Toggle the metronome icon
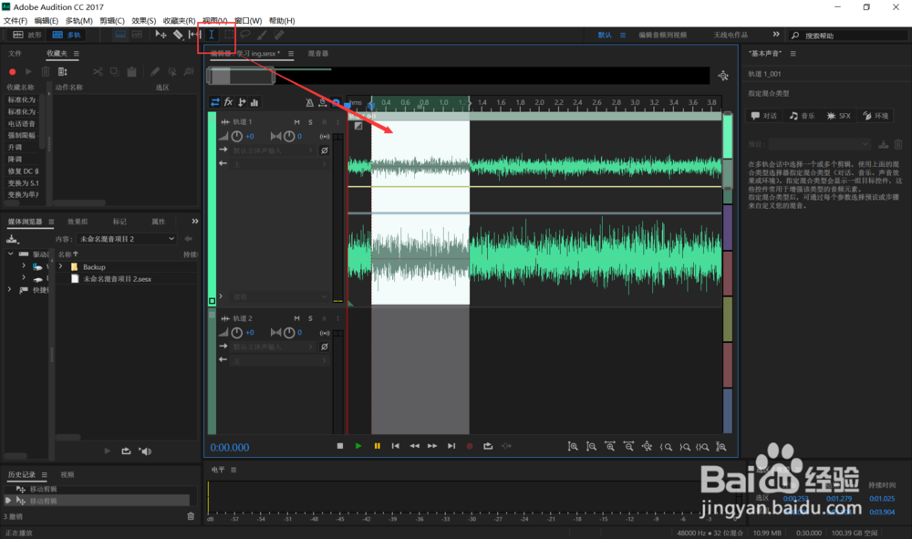912x539 pixels. point(309,102)
